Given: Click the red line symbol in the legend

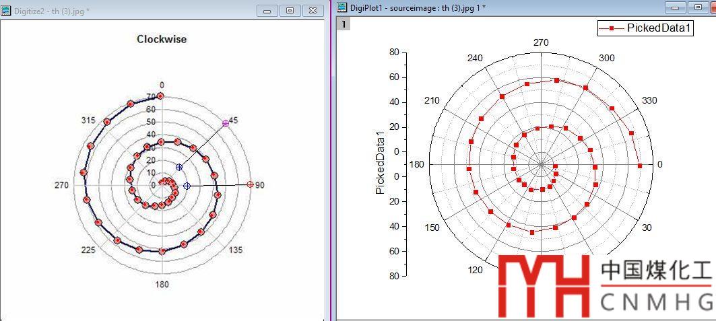Looking at the screenshot, I should point(612,28).
